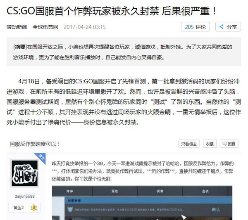Select the 奖章 tab in game screenshot

point(160,191)
